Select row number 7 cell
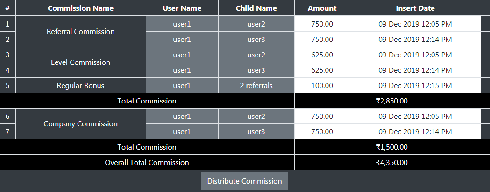The width and height of the screenshot is (490, 192). [x=7, y=132]
